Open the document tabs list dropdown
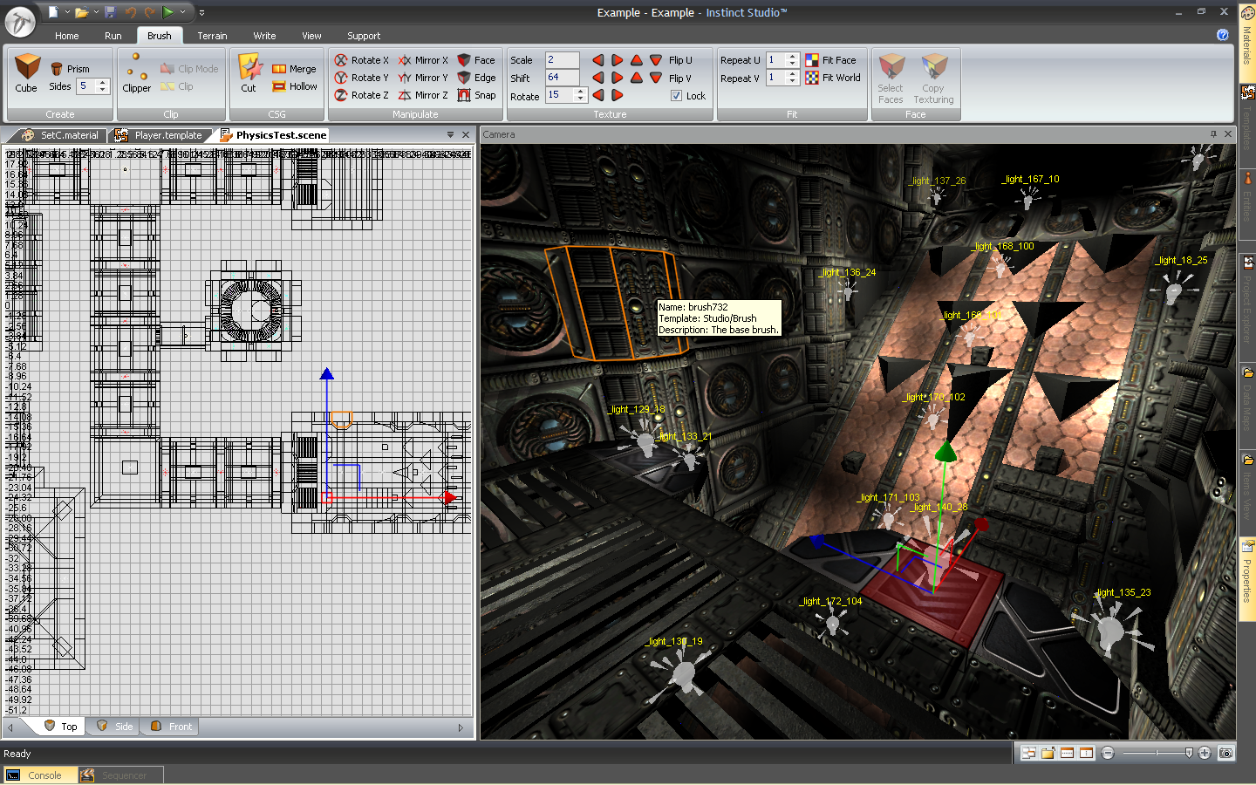This screenshot has width=1256, height=785. [x=450, y=134]
